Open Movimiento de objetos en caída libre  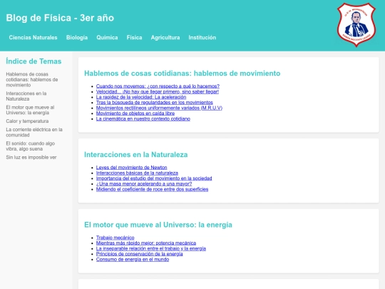click(135, 113)
